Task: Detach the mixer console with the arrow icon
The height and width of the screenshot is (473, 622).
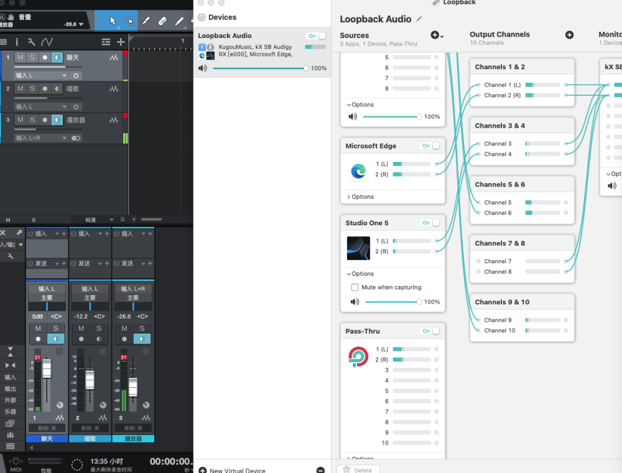Action: click(x=19, y=233)
